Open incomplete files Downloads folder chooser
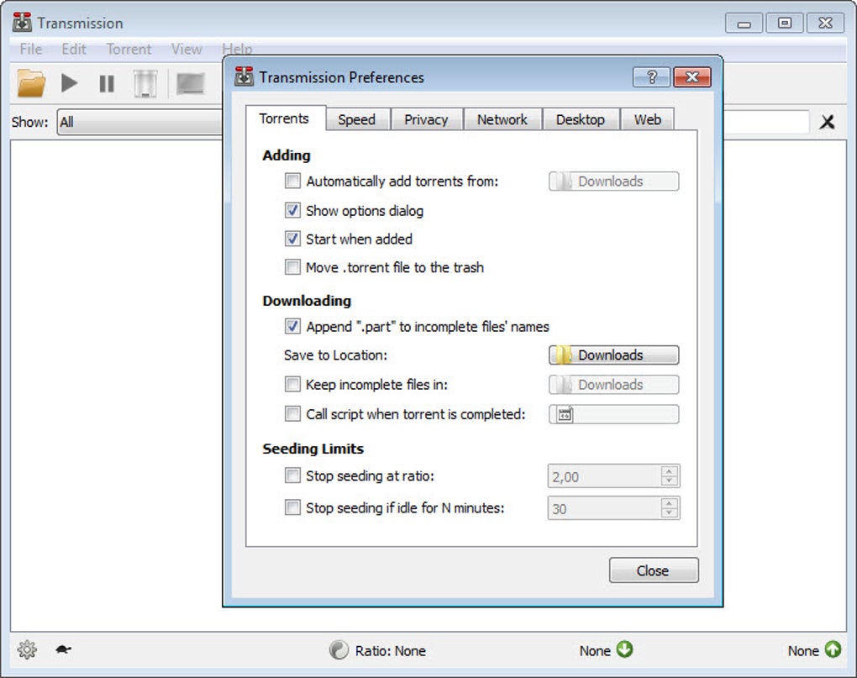 coord(614,385)
